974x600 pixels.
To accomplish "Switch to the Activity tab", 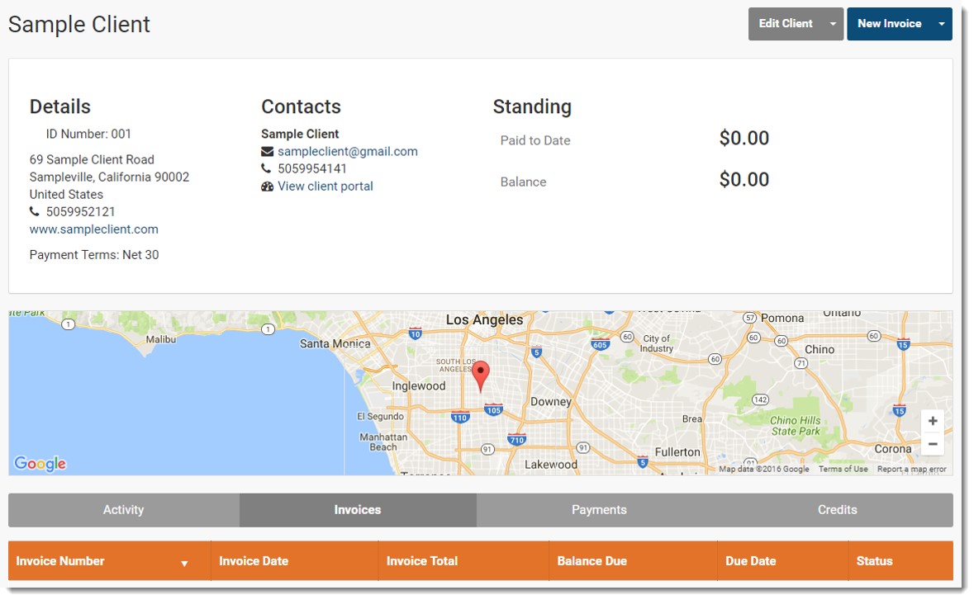I will pos(124,510).
